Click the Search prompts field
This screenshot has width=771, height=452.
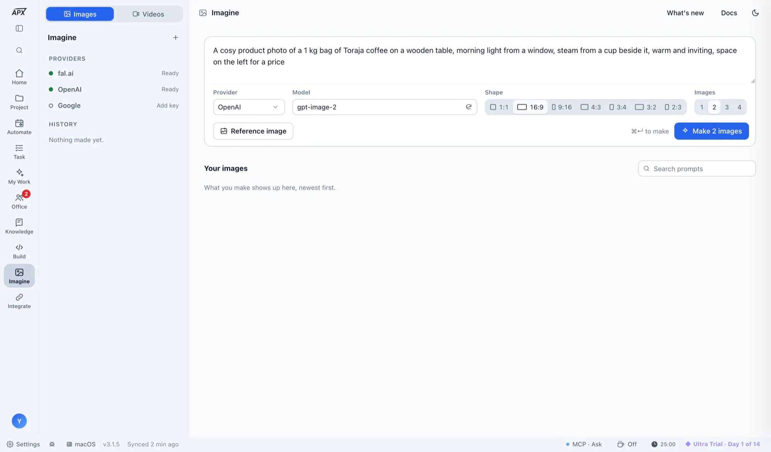[697, 168]
